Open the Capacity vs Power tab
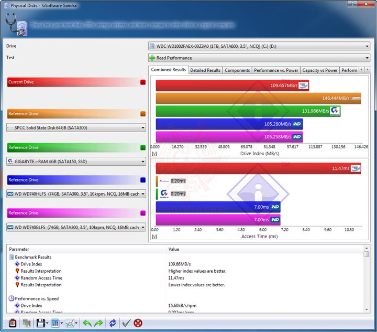377x332 pixels. click(x=320, y=70)
